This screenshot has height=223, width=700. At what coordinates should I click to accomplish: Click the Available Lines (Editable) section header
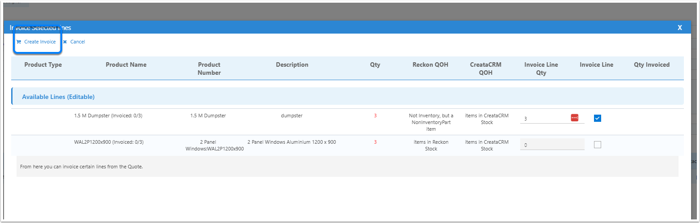pos(348,96)
